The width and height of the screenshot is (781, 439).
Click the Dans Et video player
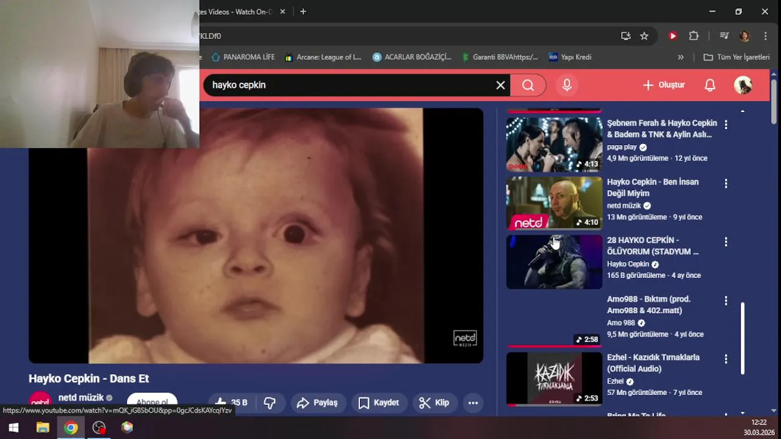tap(256, 235)
